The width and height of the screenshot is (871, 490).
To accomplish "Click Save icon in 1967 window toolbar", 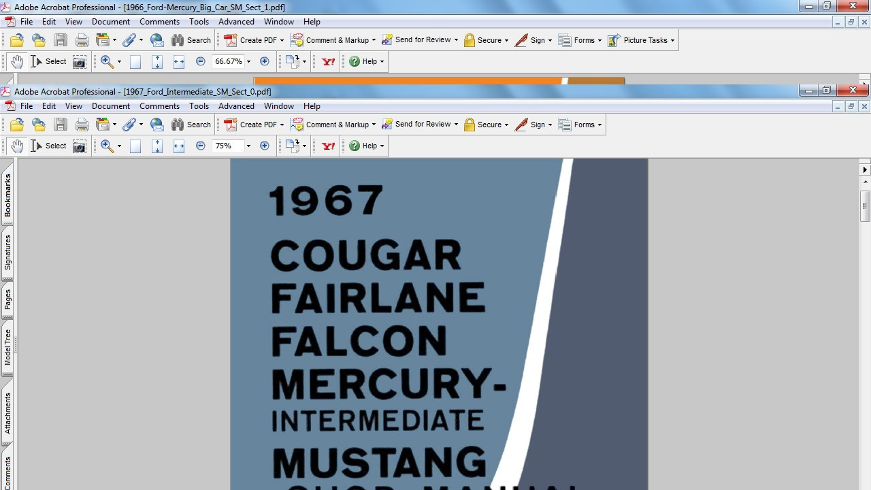I will [61, 125].
